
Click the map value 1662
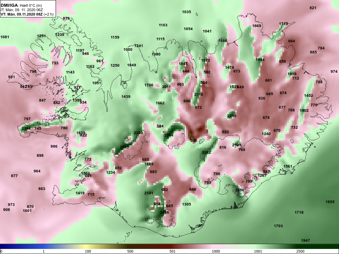coord(160,103)
